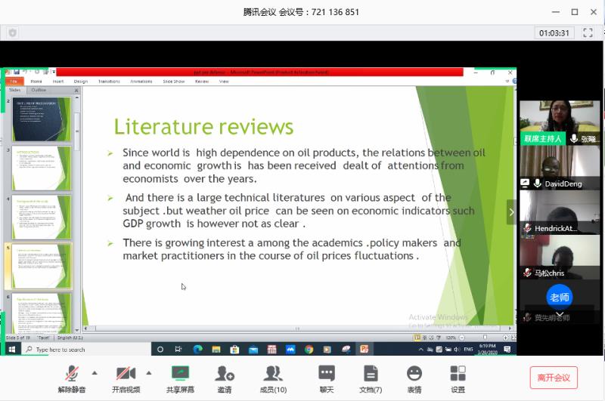Screen dimensions: 605x401
Task: Switch to the Slides pane tab
Action: point(15,90)
